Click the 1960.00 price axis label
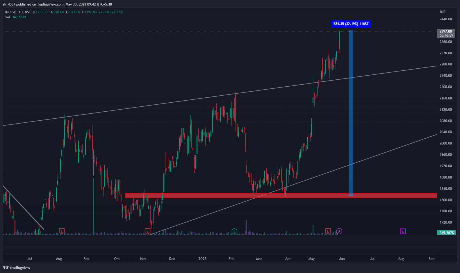Image resolution: width=460 pixels, height=273 pixels. tap(446, 155)
